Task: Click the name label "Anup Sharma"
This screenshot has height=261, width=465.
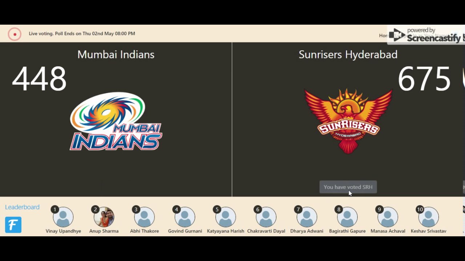Action: [104, 231]
